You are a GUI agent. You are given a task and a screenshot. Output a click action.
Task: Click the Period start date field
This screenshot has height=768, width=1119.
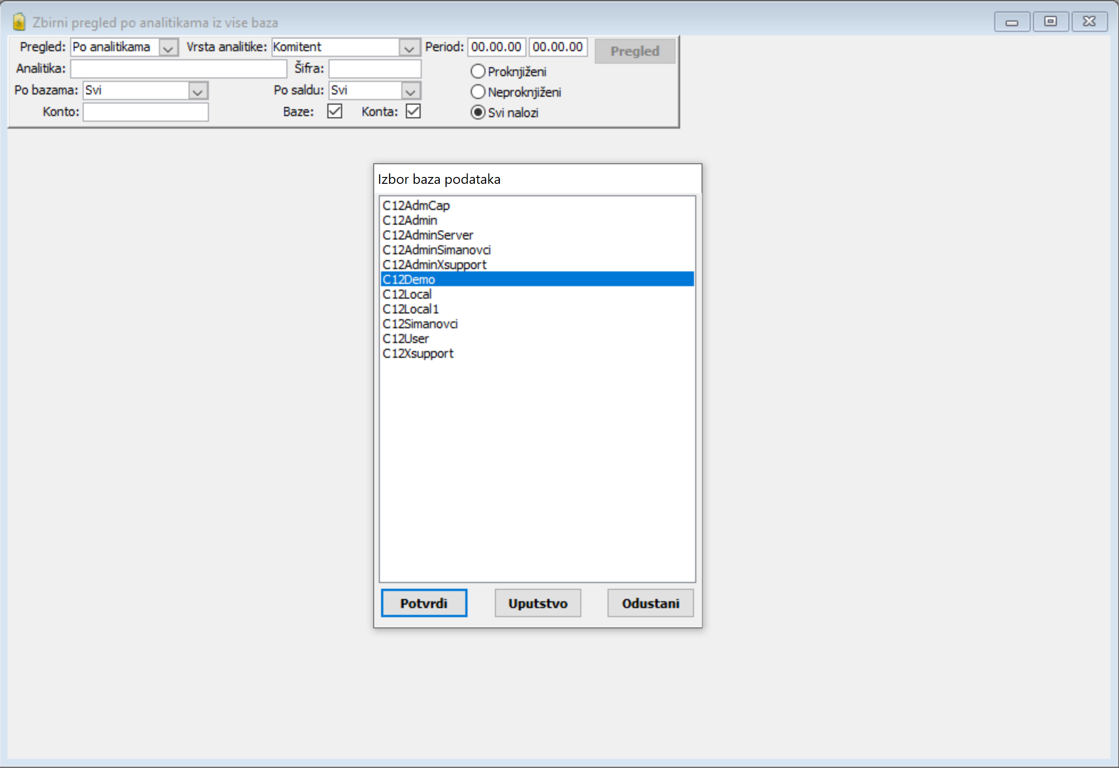496,47
